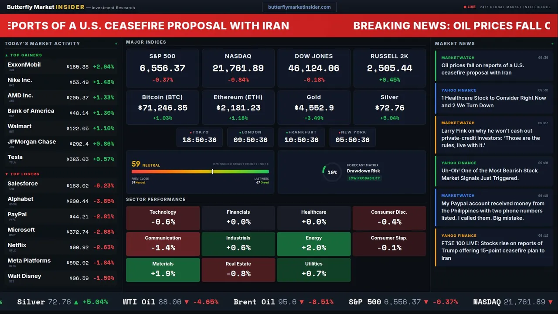The width and height of the screenshot is (558, 314).
Task: Select the Technology sector tile
Action: point(163,218)
